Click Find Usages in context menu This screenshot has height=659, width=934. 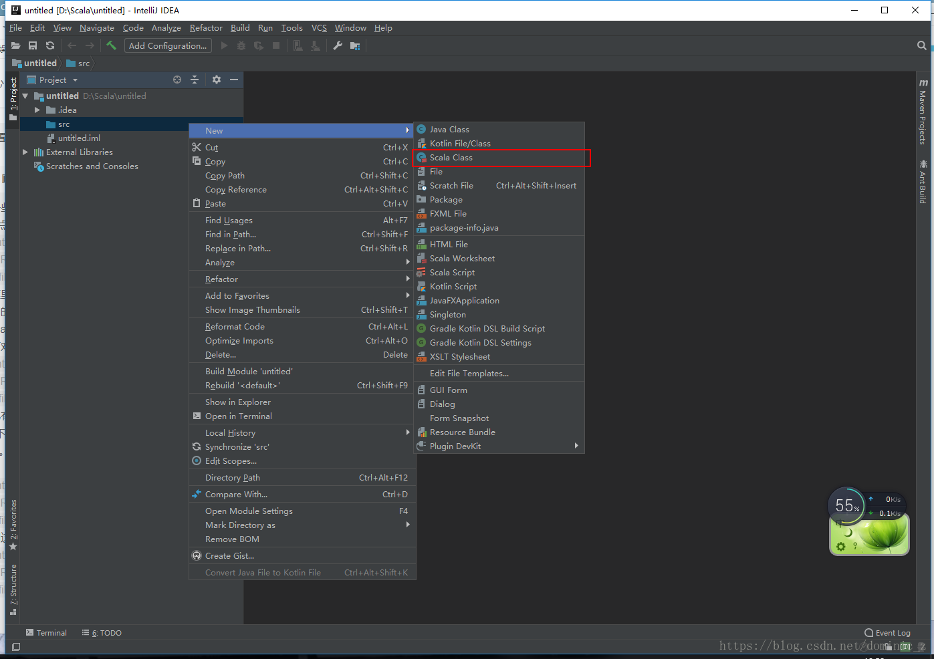point(302,221)
